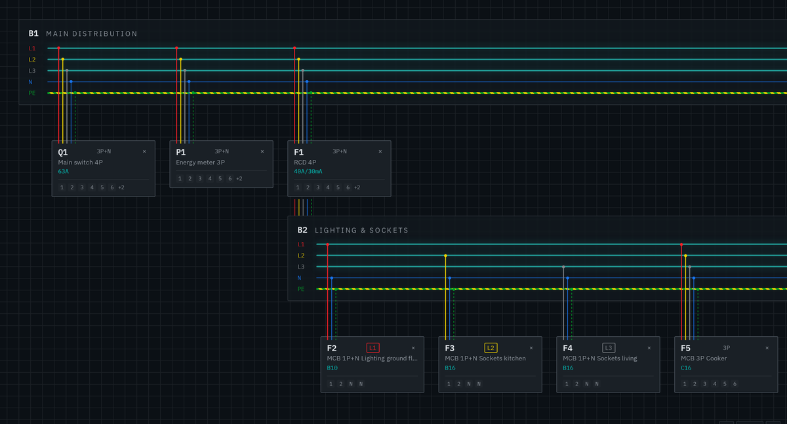Remove the F2 lighting MCB card
Image resolution: width=787 pixels, height=424 pixels.
pos(413,348)
